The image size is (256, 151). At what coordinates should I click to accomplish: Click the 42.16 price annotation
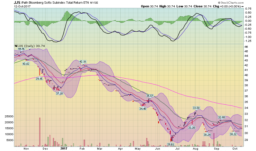coord(82,61)
